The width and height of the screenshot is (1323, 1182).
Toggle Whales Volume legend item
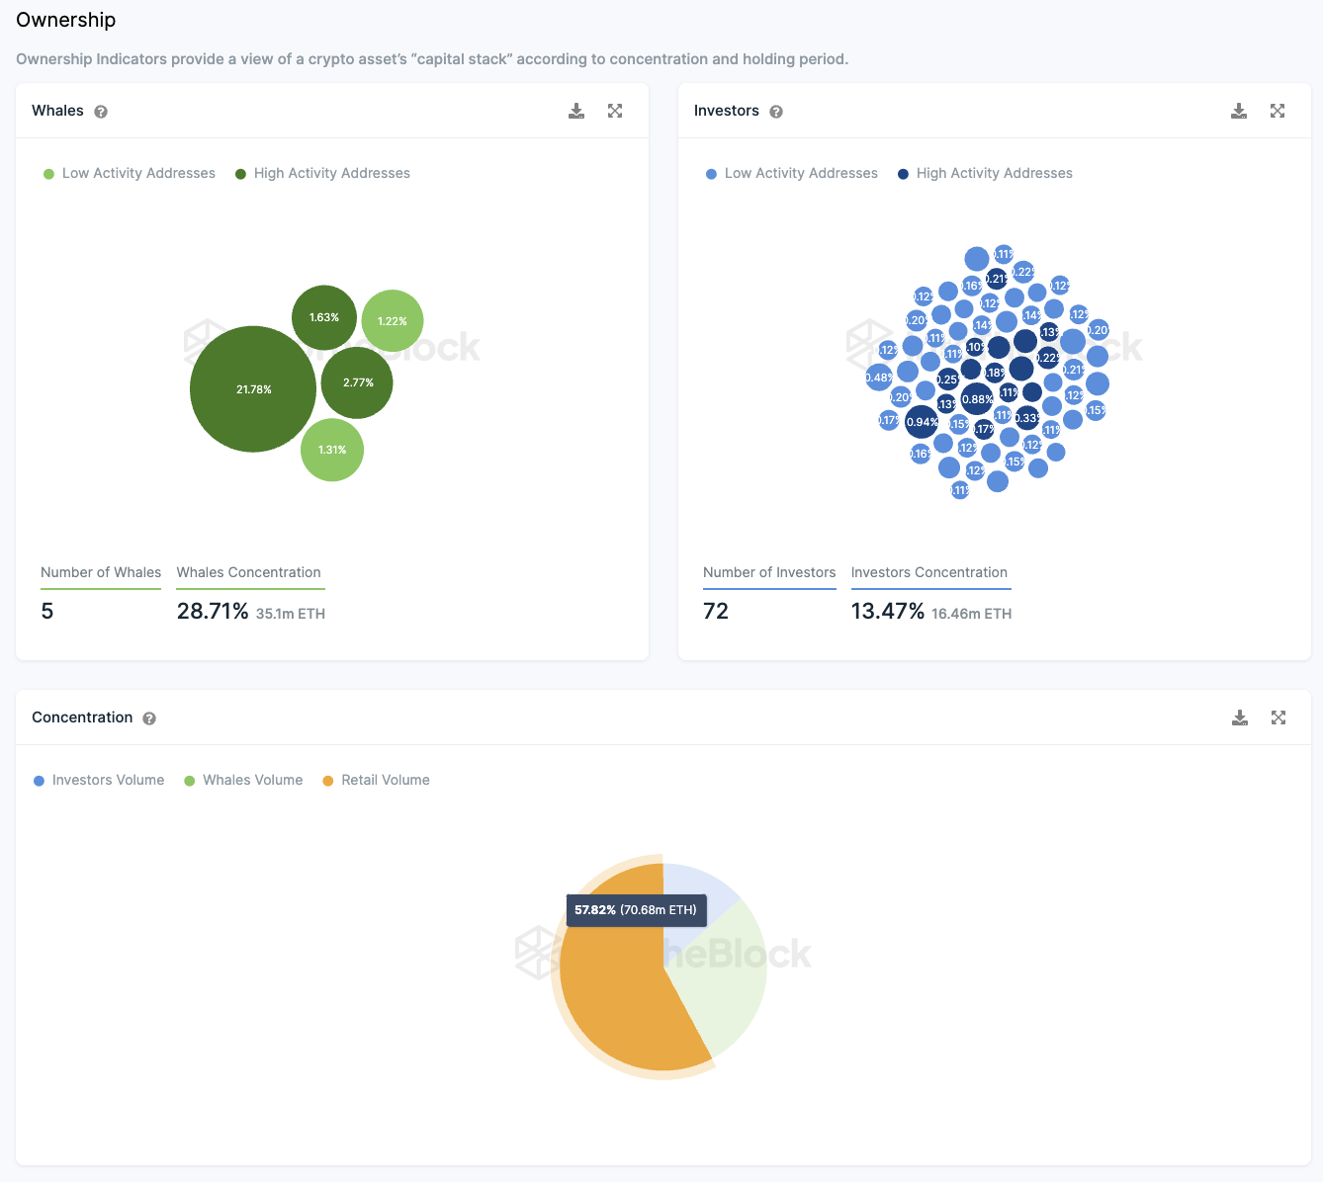coord(243,780)
